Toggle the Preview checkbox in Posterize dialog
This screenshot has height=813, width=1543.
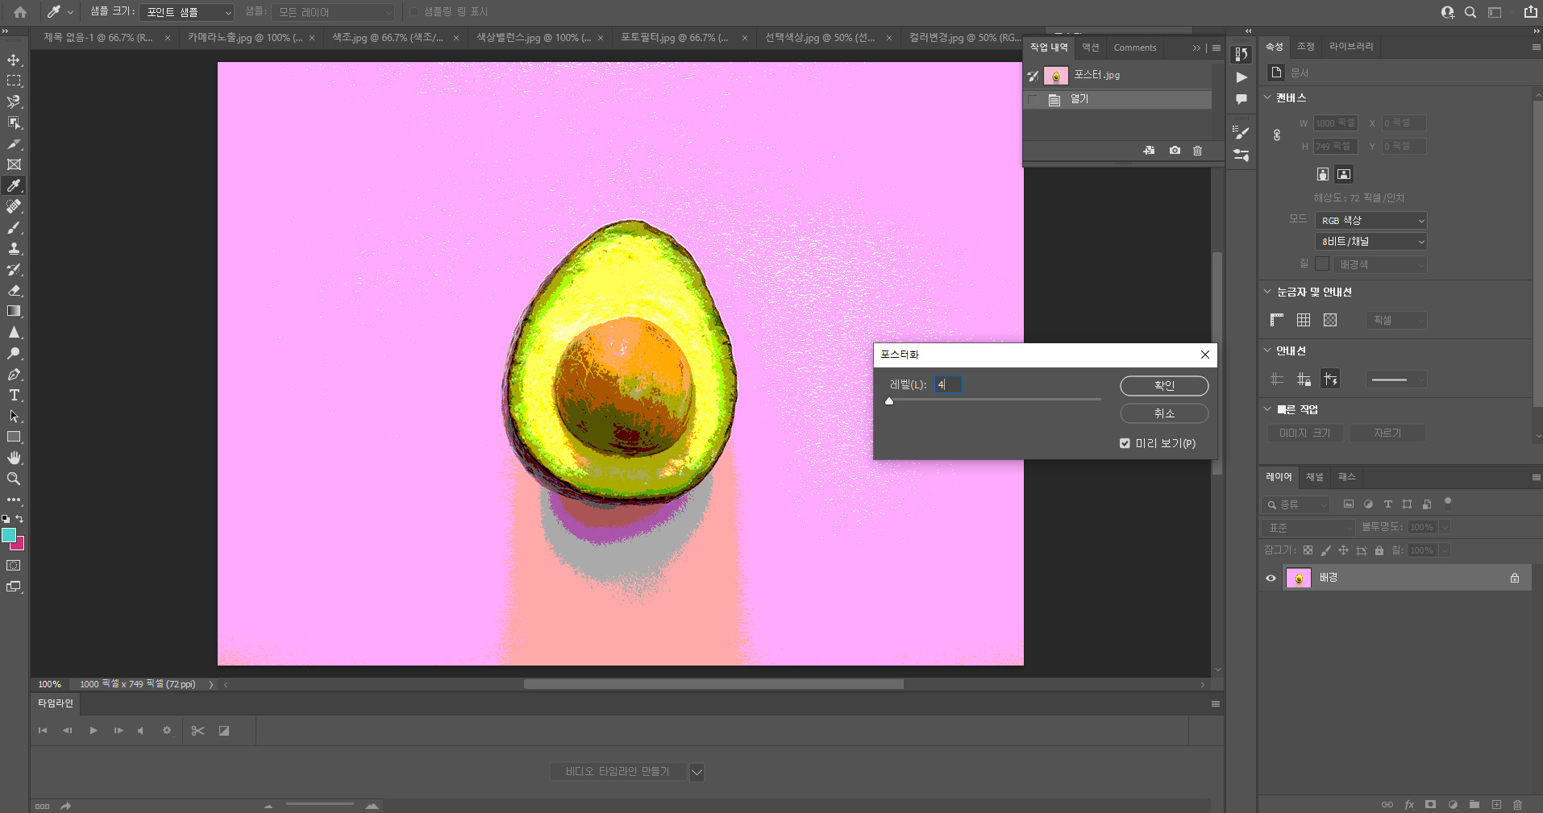pyautogui.click(x=1125, y=443)
